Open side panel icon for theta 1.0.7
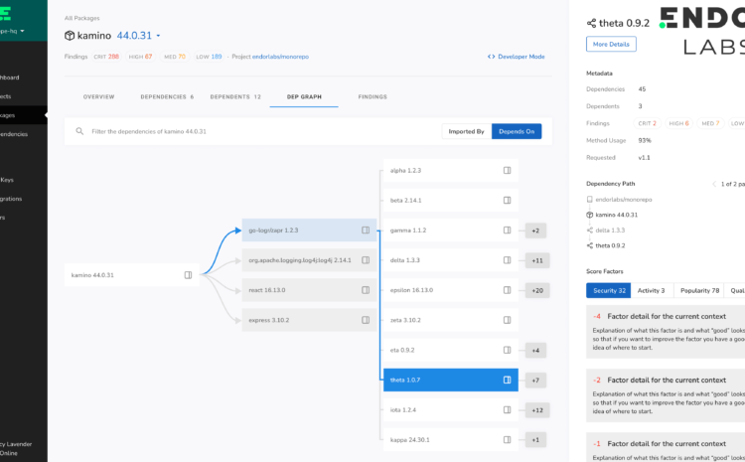Screen dimensions: 745x462 click(x=507, y=380)
